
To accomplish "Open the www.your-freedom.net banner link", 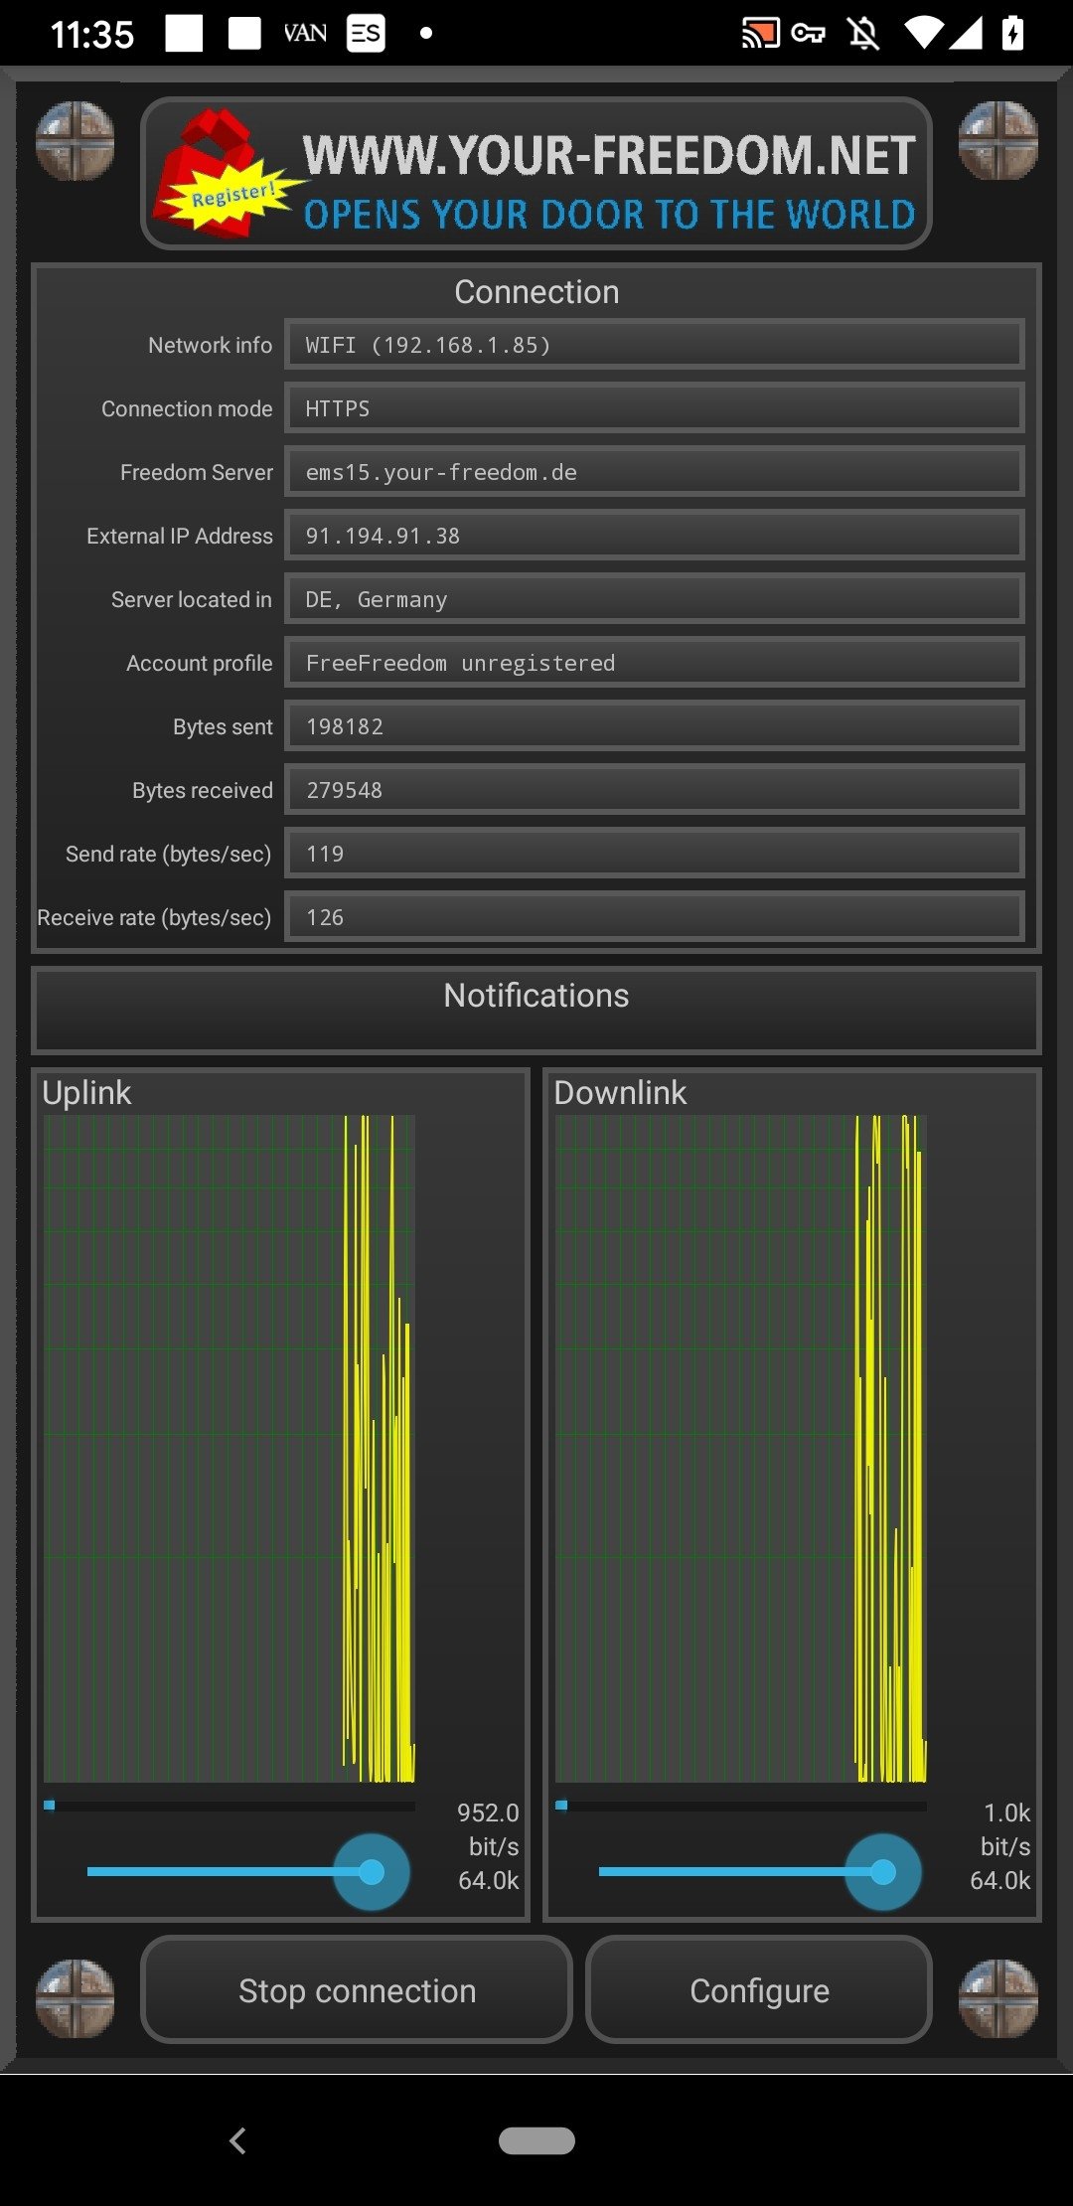I will 536,174.
